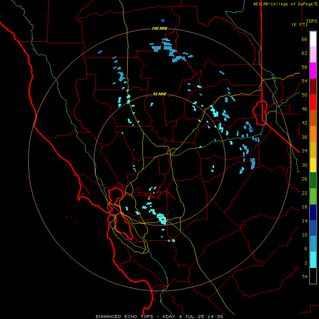This screenshot has width=319, height=319.
Task: Click the "TOPS" legend heading
Action: tap(312, 21)
